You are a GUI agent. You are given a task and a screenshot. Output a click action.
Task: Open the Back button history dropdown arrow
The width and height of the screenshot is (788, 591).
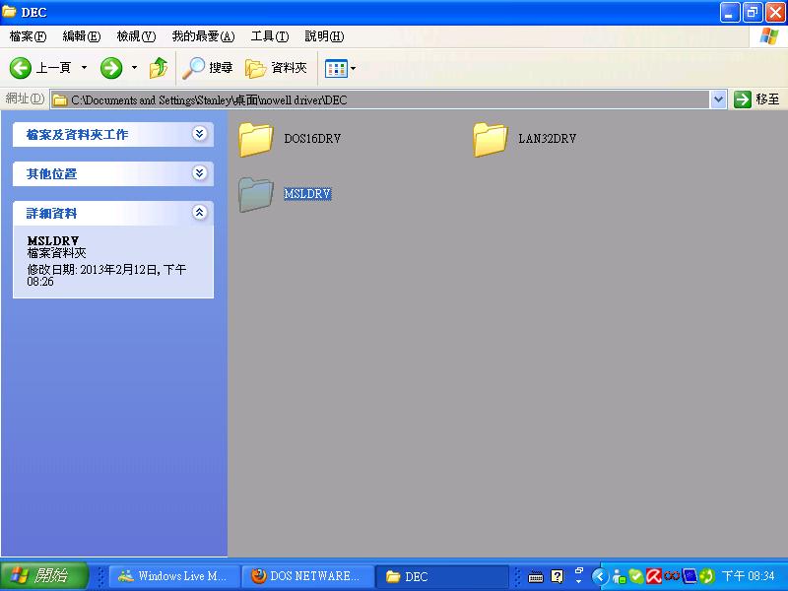(x=84, y=68)
